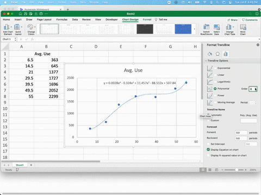
Task: Open the Formulas ribbon tab
Action: [61, 19]
